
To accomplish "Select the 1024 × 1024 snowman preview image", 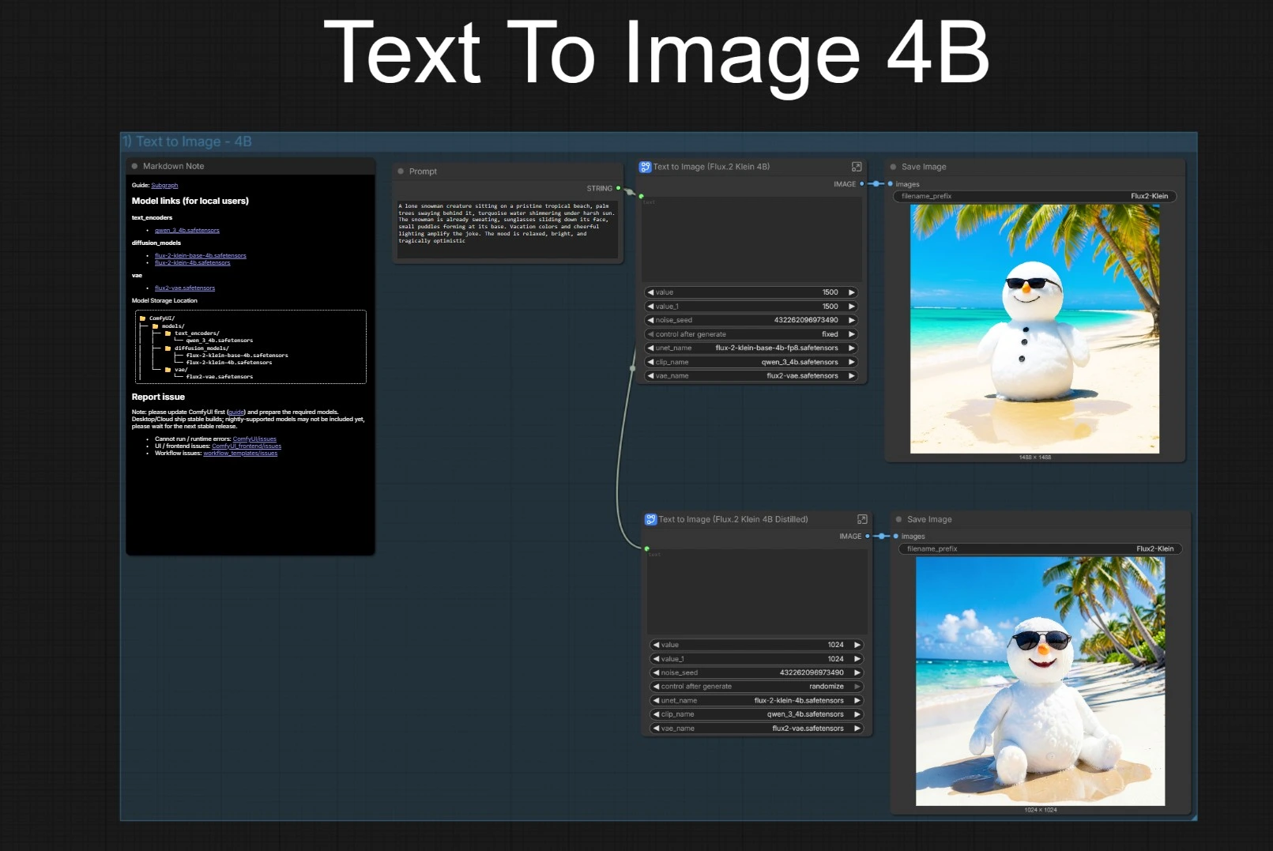I will click(x=1040, y=682).
